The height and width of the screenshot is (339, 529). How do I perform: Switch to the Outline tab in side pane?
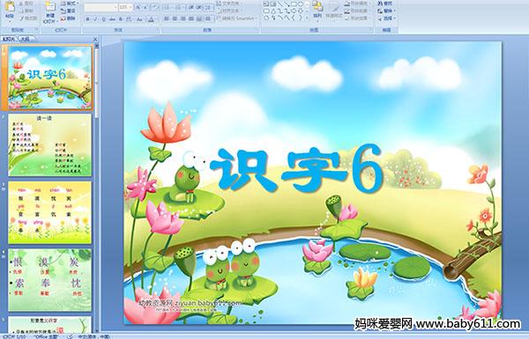[26, 39]
